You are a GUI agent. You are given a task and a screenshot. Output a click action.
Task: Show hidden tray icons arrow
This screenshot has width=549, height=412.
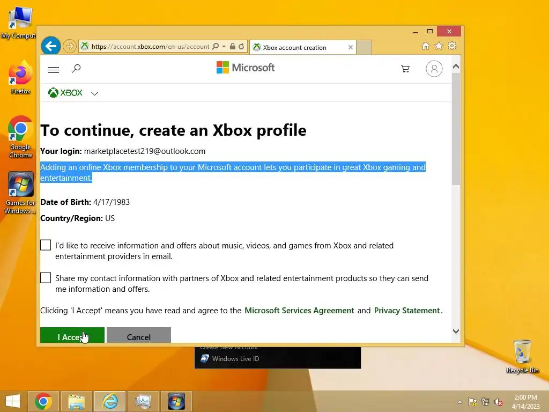459,402
